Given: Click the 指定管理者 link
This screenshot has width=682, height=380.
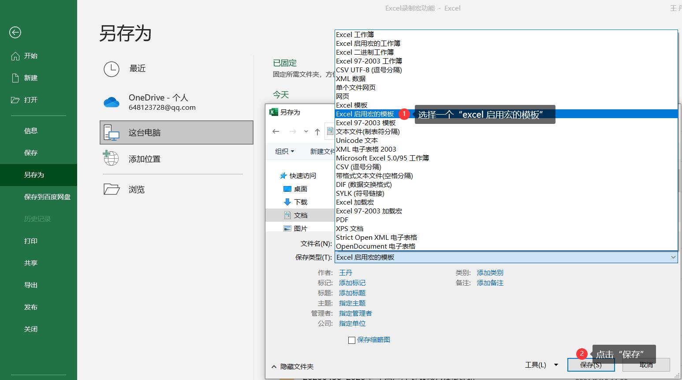Looking at the screenshot, I should tap(355, 313).
